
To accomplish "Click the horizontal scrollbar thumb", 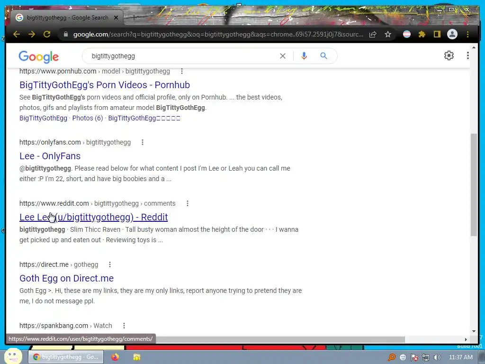I will pyautogui.click(x=280, y=339).
